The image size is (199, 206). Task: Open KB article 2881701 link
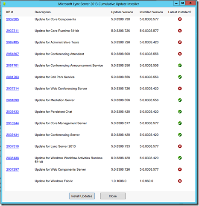tap(12, 66)
